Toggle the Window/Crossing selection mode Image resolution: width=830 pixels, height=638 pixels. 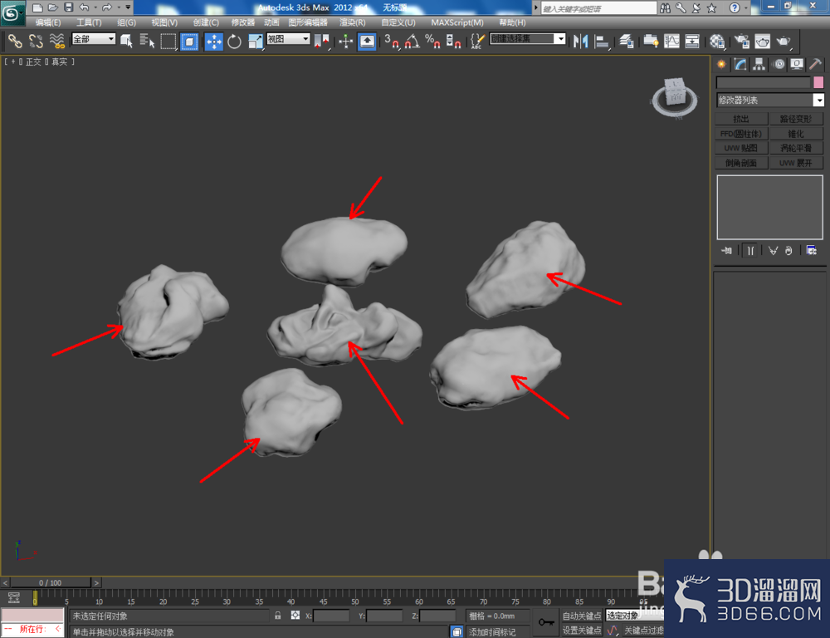189,42
